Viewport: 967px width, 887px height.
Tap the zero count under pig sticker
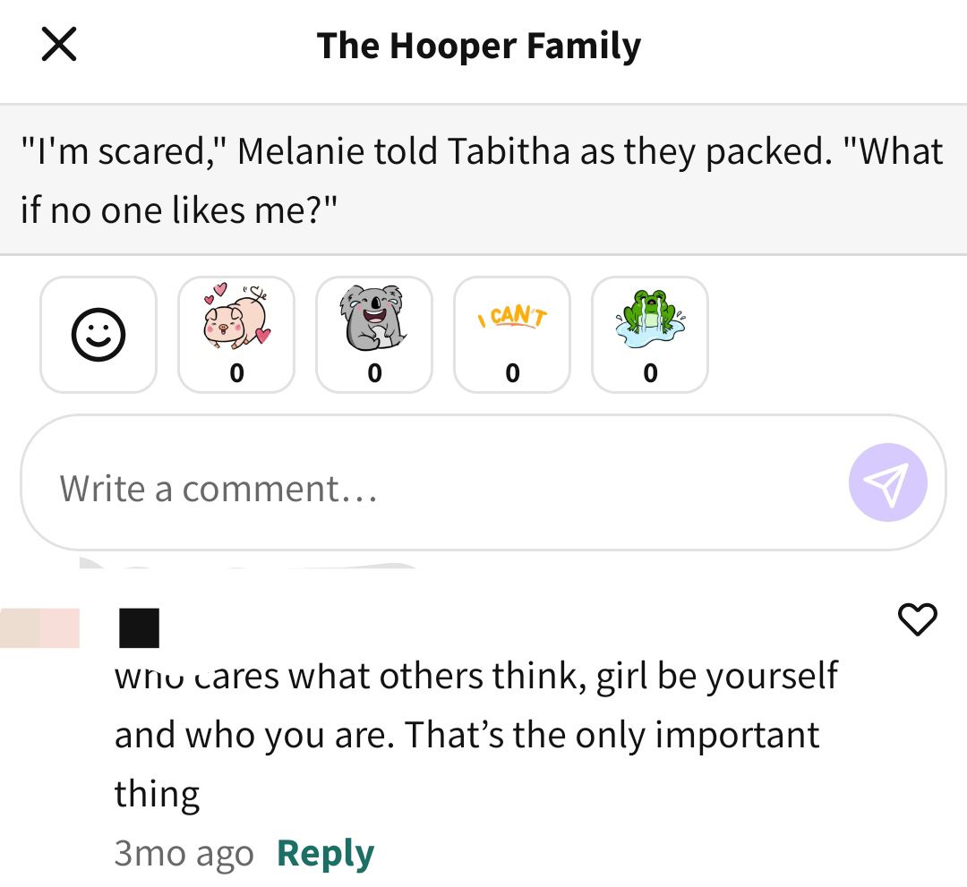tap(236, 373)
